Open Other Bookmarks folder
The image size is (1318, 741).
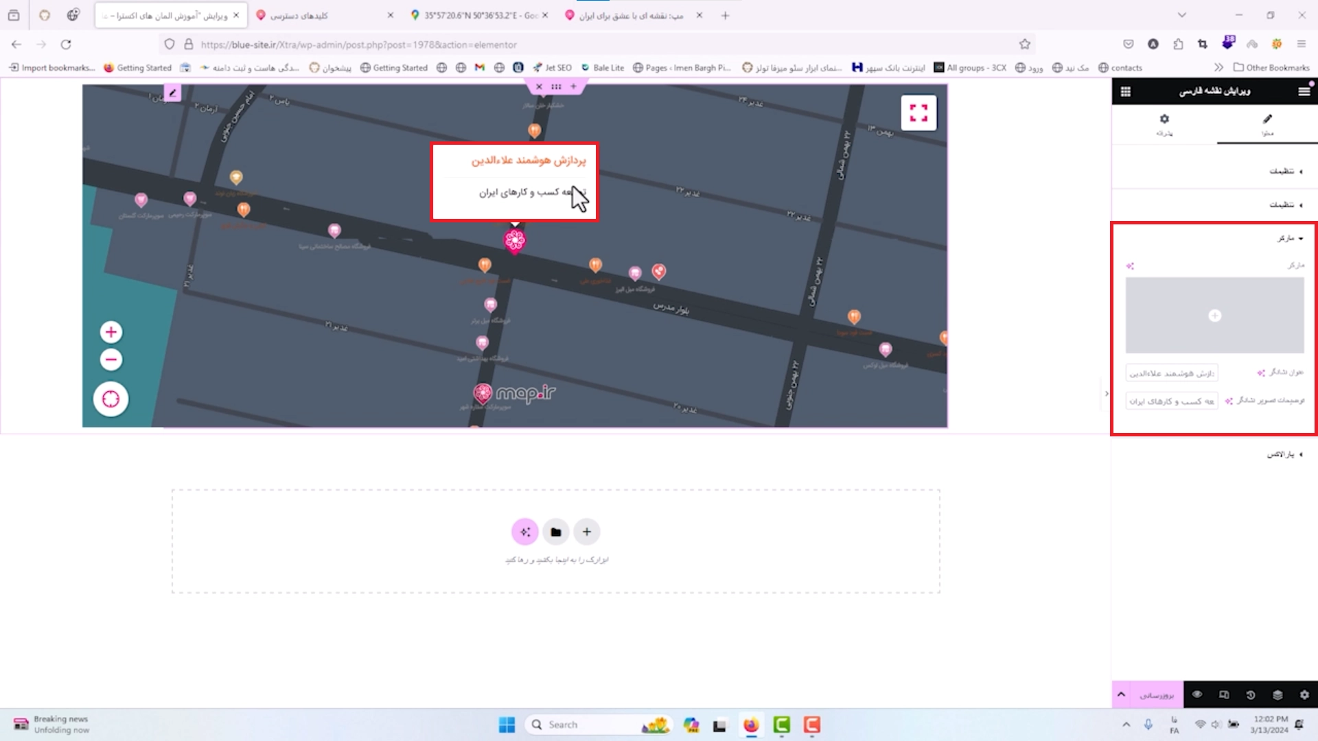pyautogui.click(x=1272, y=67)
